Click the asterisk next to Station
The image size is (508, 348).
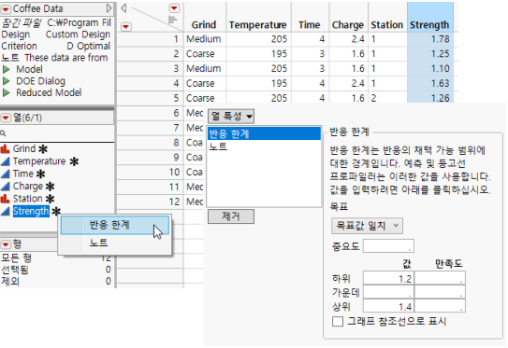pyautogui.click(x=50, y=199)
